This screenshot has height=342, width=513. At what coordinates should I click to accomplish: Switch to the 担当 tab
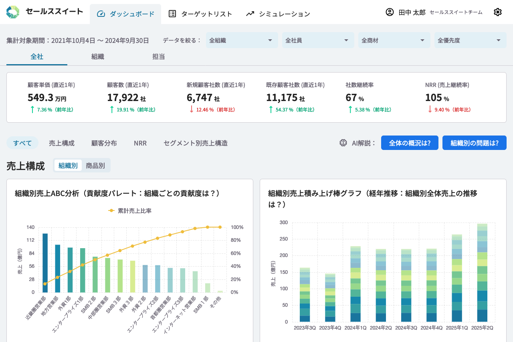pos(159,57)
